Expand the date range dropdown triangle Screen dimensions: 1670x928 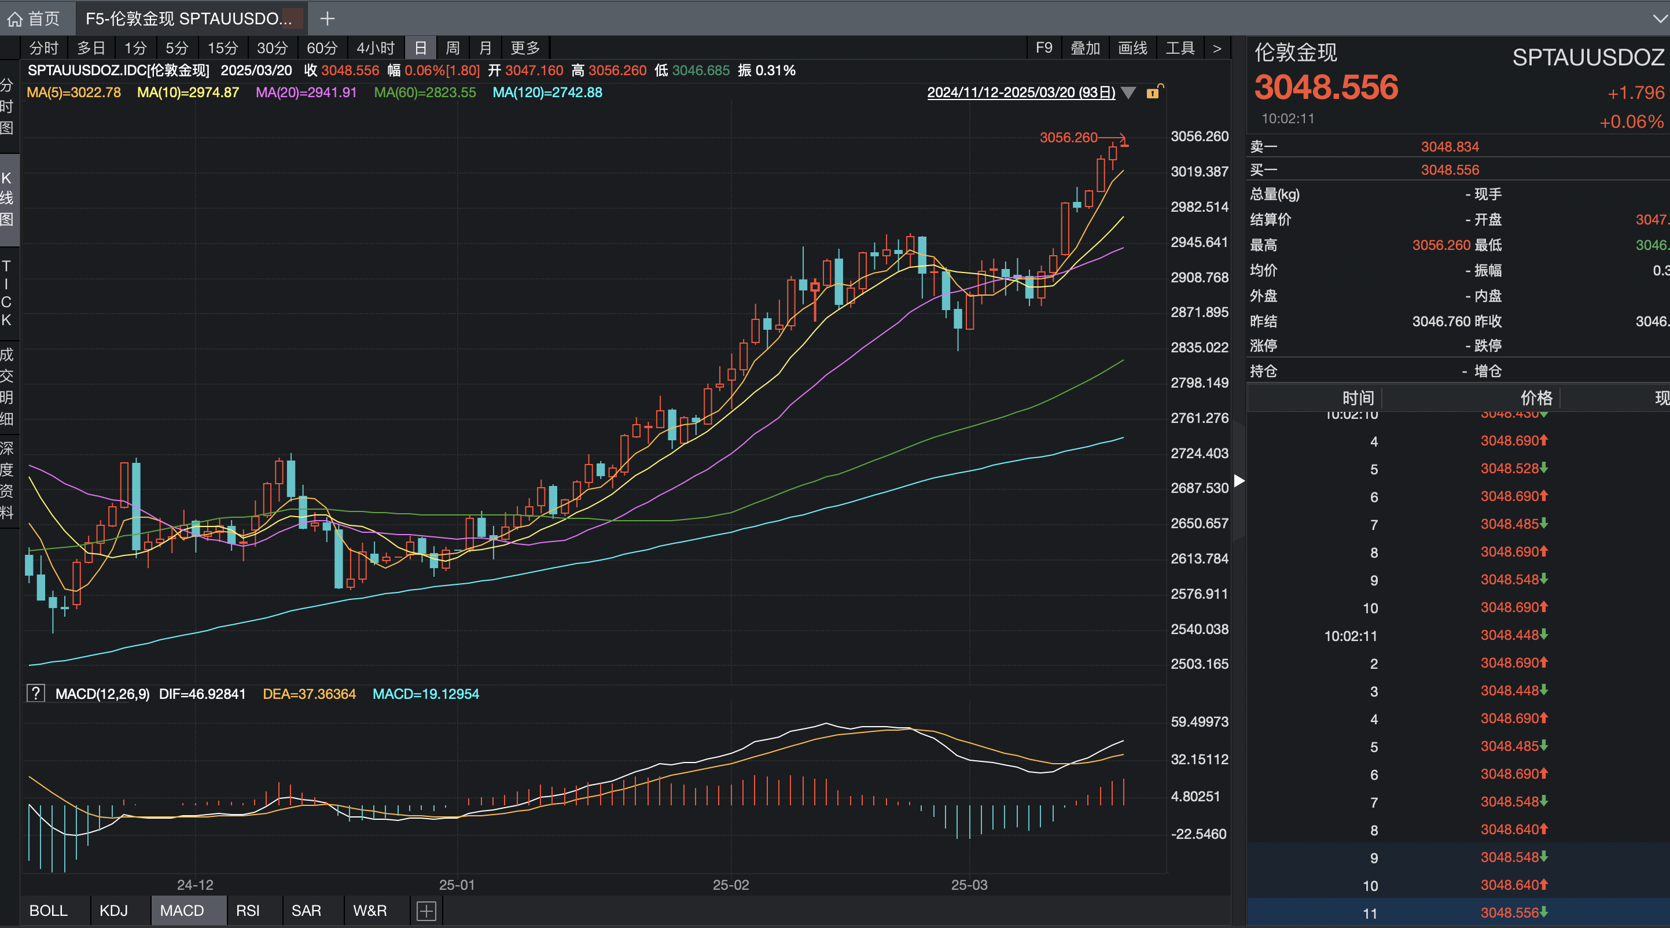click(x=1128, y=93)
